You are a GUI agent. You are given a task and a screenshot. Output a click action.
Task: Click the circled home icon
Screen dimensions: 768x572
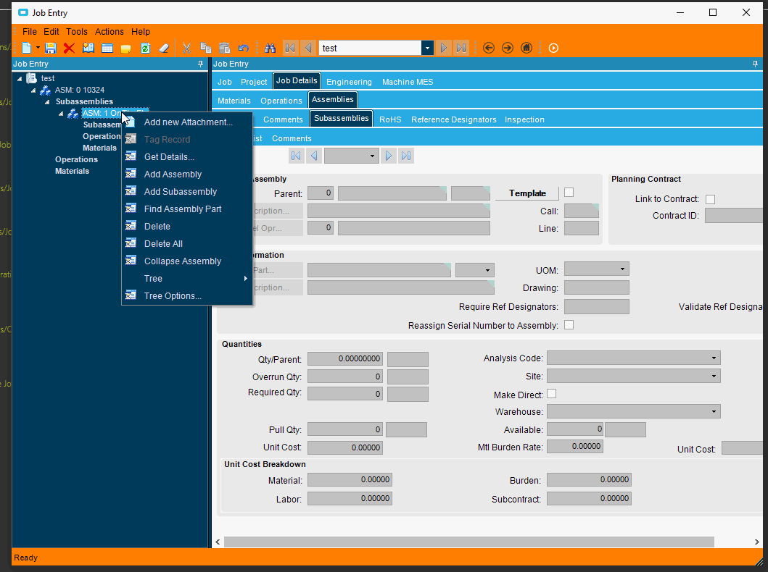point(527,48)
